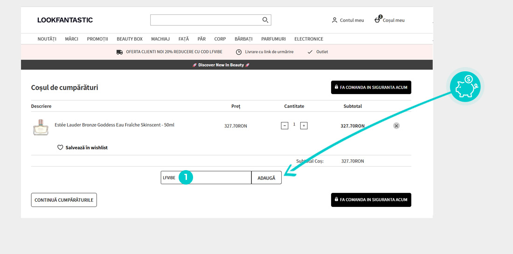Open the NOUTĂȚI menu

click(47, 39)
